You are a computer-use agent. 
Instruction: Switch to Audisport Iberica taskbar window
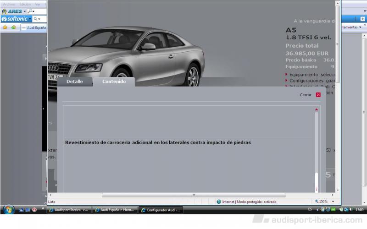pyautogui.click(x=69, y=210)
